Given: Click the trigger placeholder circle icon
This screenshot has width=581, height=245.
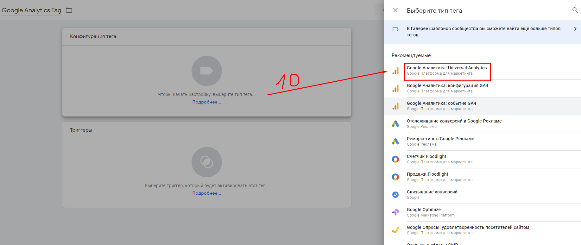Looking at the screenshot, I should (x=206, y=162).
